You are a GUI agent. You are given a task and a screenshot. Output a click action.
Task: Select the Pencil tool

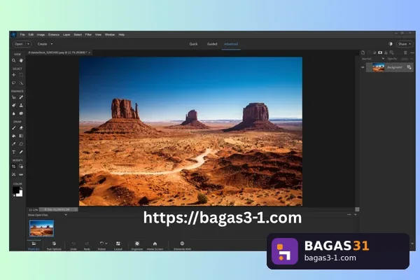pyautogui.click(x=21, y=152)
